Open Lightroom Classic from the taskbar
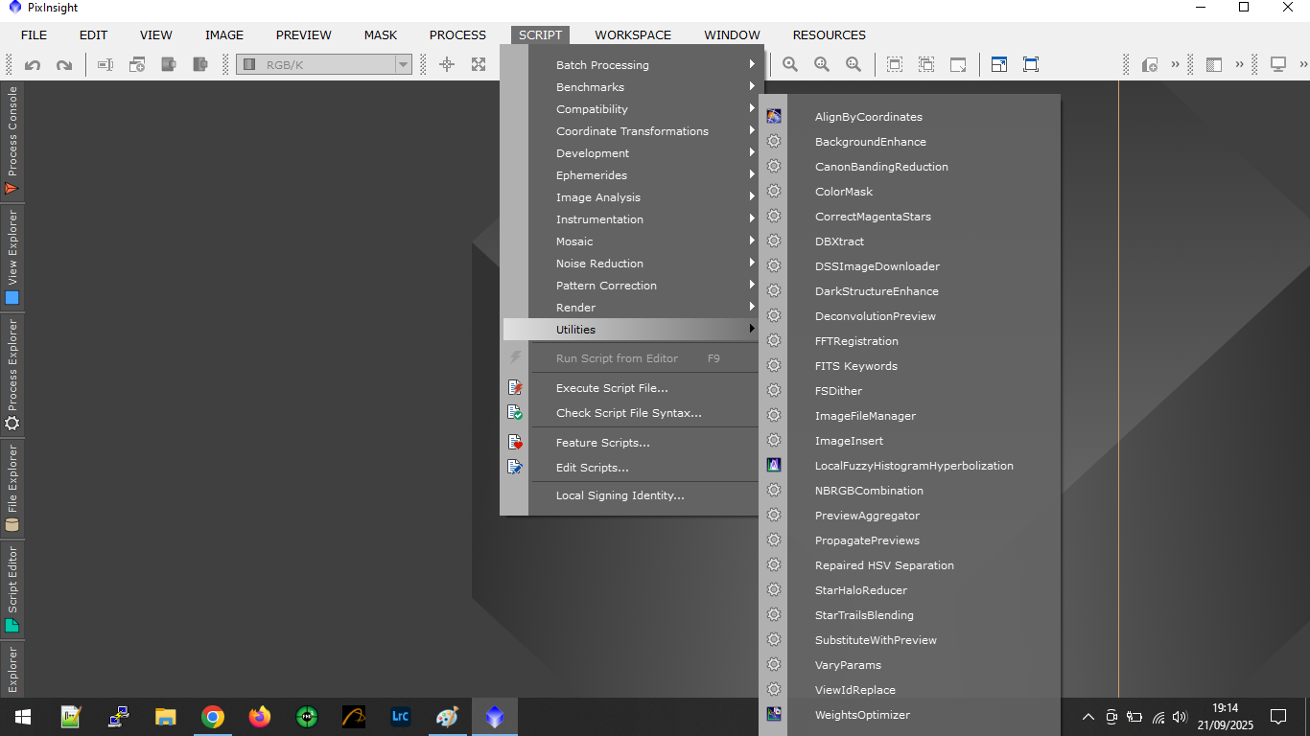The height and width of the screenshot is (736, 1310). (401, 716)
